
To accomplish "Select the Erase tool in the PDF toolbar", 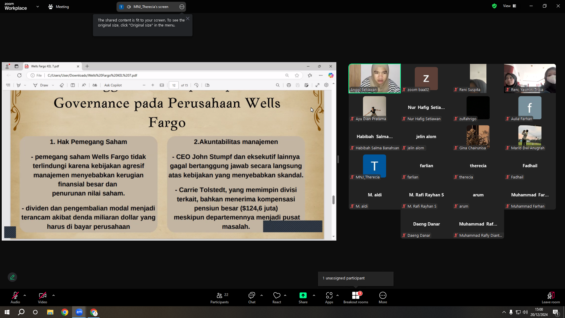I will 62,85.
